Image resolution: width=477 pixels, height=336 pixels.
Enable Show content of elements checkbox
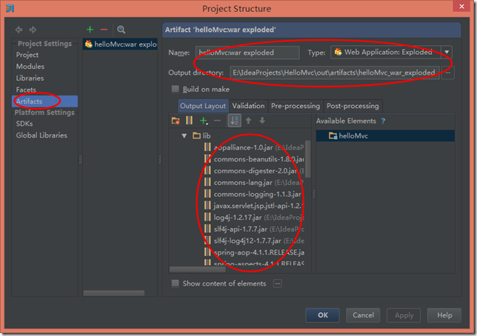[x=176, y=283]
